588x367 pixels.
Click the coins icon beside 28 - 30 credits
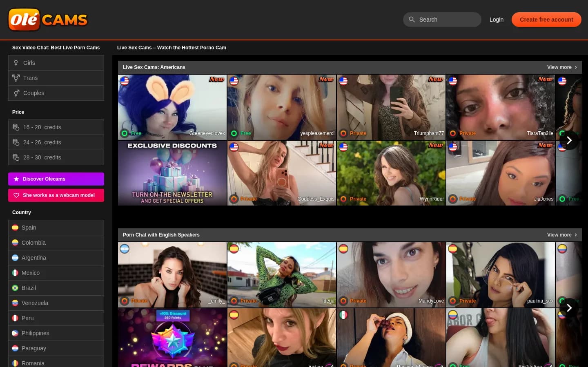point(16,157)
